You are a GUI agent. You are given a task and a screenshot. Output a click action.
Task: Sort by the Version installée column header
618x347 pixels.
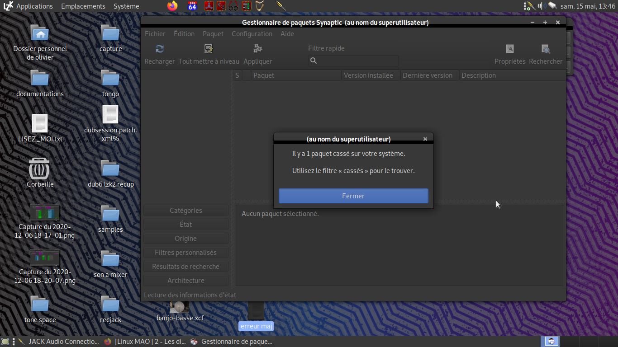coord(371,75)
